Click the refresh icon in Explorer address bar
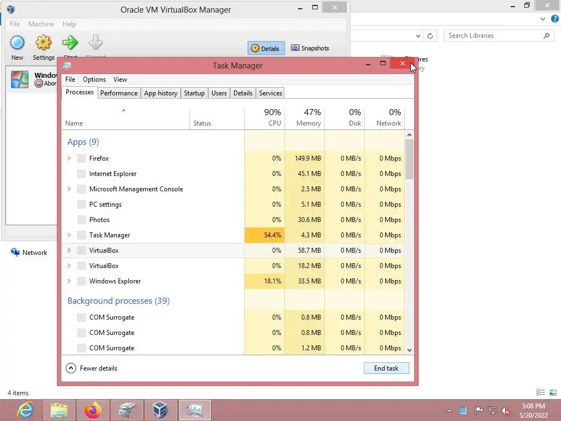Screen dimensions: 561x421 pyautogui.click(x=430, y=36)
